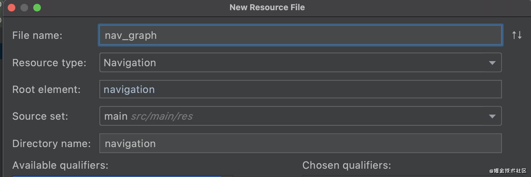Click the green maximize window button
Image resolution: width=531 pixels, height=177 pixels.
37,8
